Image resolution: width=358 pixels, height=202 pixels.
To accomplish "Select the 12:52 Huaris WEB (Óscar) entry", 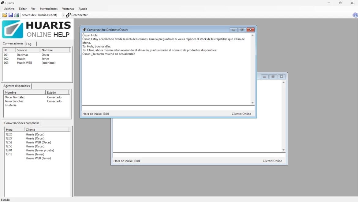I will pyautogui.click(x=37, y=142).
